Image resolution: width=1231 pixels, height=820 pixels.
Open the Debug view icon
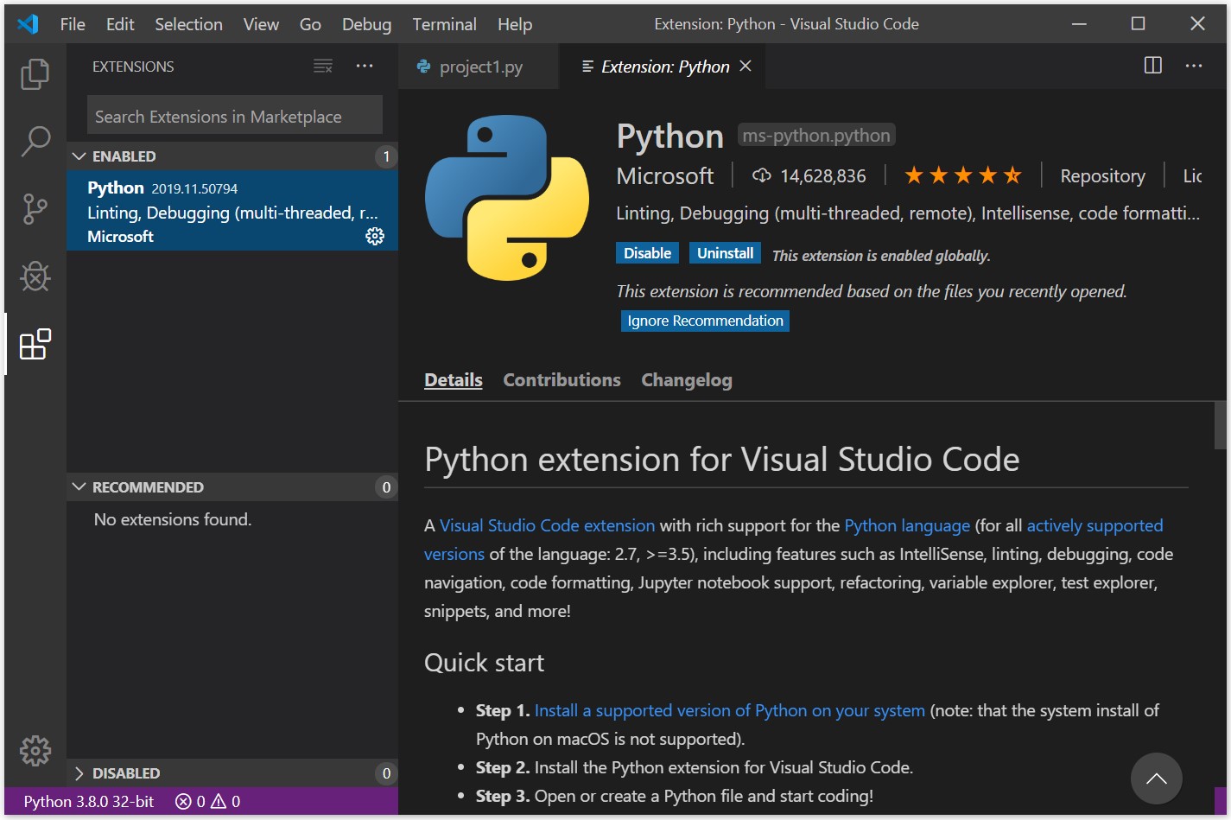[x=35, y=277]
